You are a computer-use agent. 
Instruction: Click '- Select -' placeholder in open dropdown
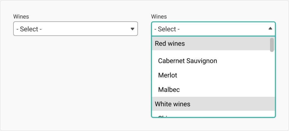pos(167,29)
